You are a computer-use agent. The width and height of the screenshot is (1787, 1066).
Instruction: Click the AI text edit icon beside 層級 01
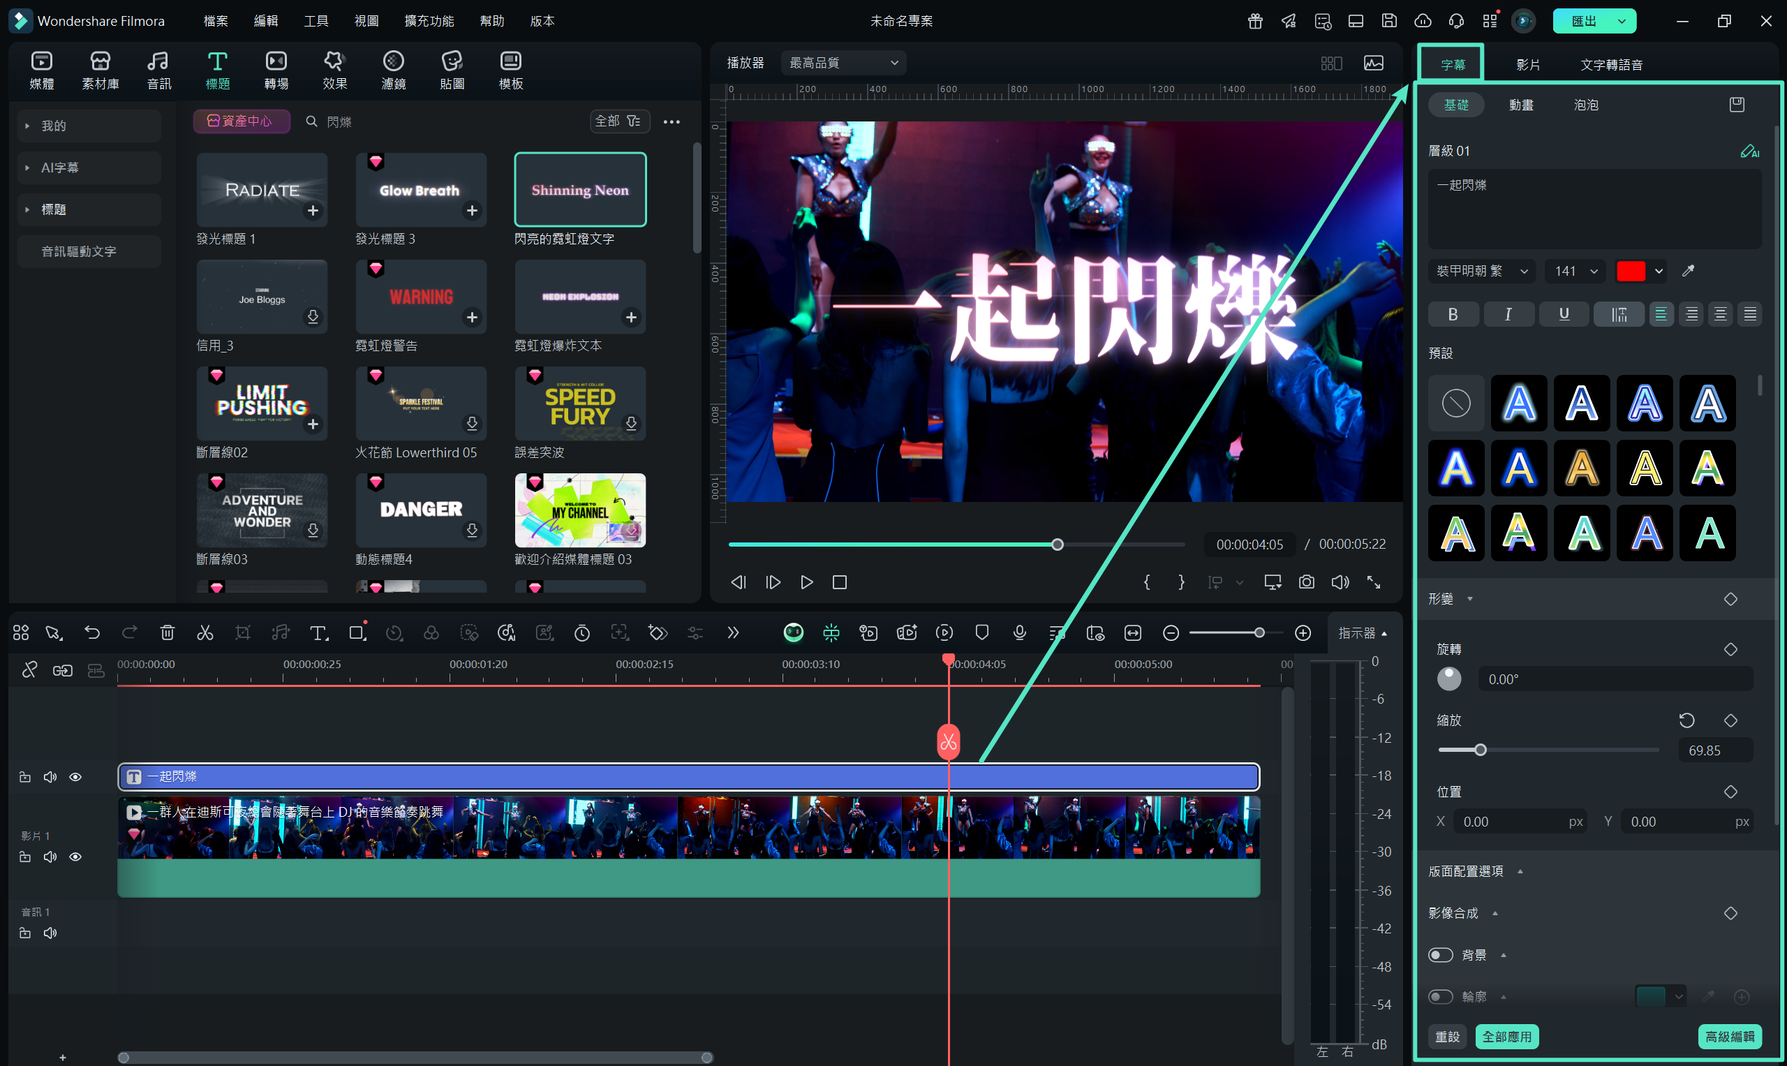click(1749, 151)
